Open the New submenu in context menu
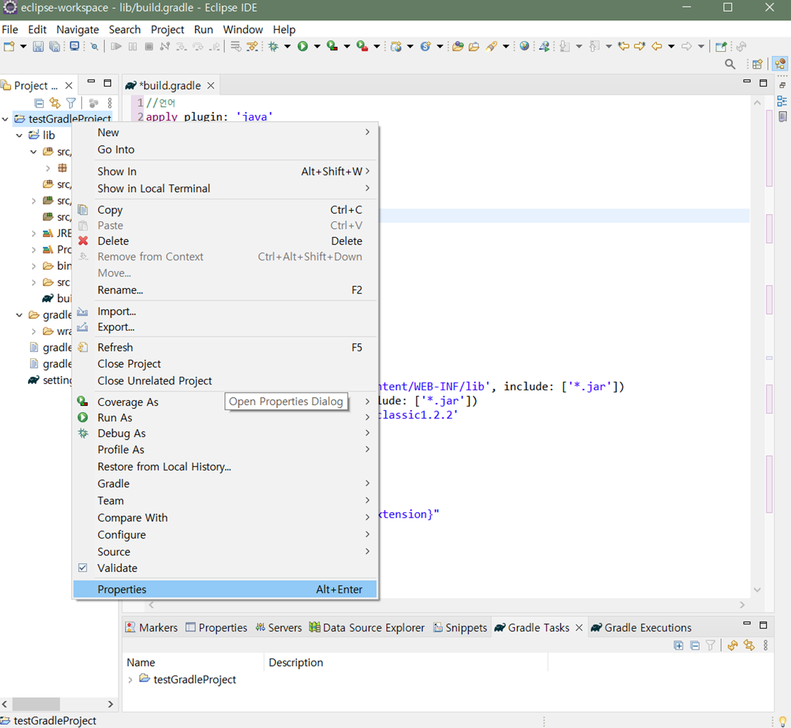This screenshot has width=791, height=728. (x=224, y=133)
